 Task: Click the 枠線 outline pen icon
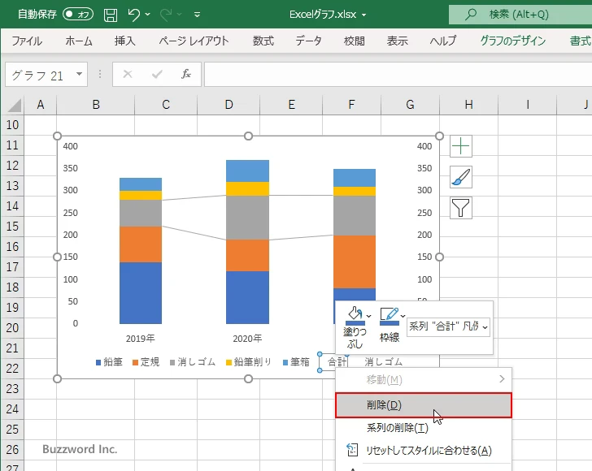(390, 315)
